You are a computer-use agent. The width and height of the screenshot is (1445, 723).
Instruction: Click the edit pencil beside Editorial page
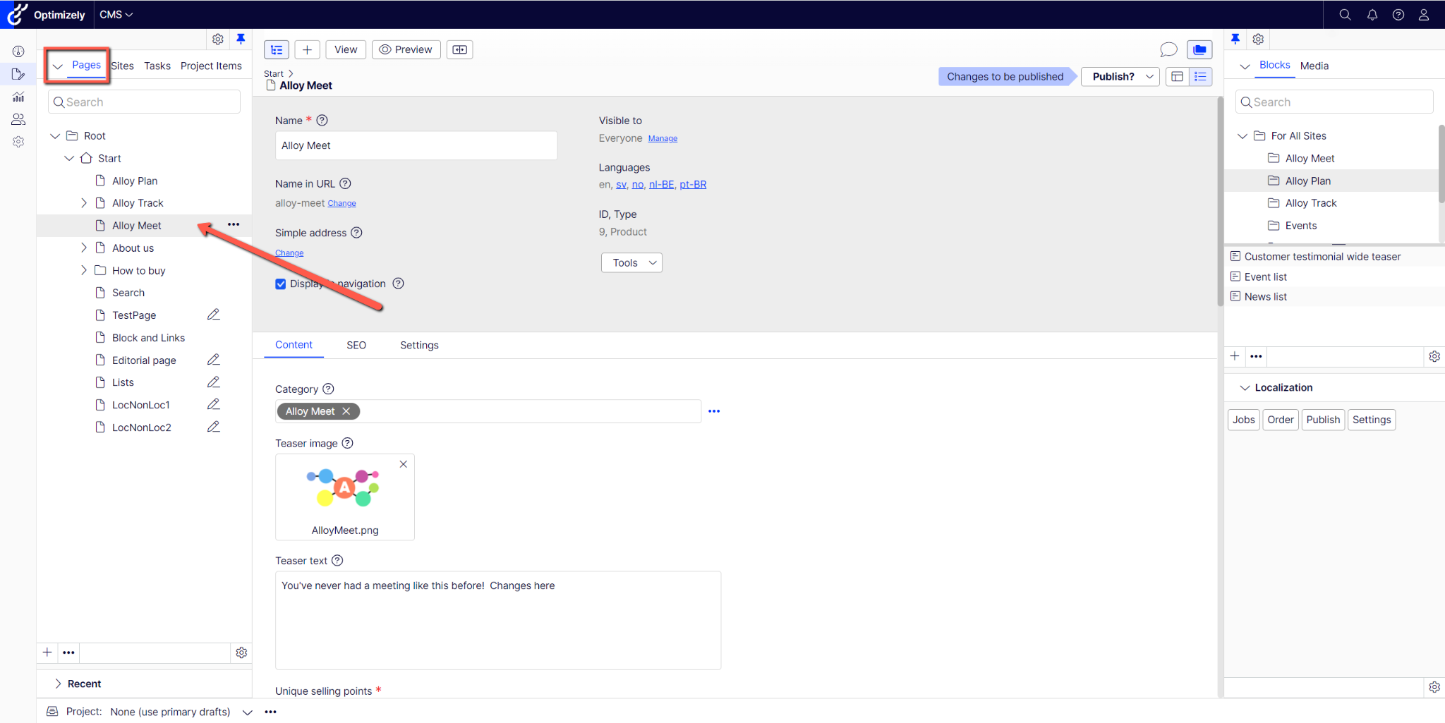(214, 360)
